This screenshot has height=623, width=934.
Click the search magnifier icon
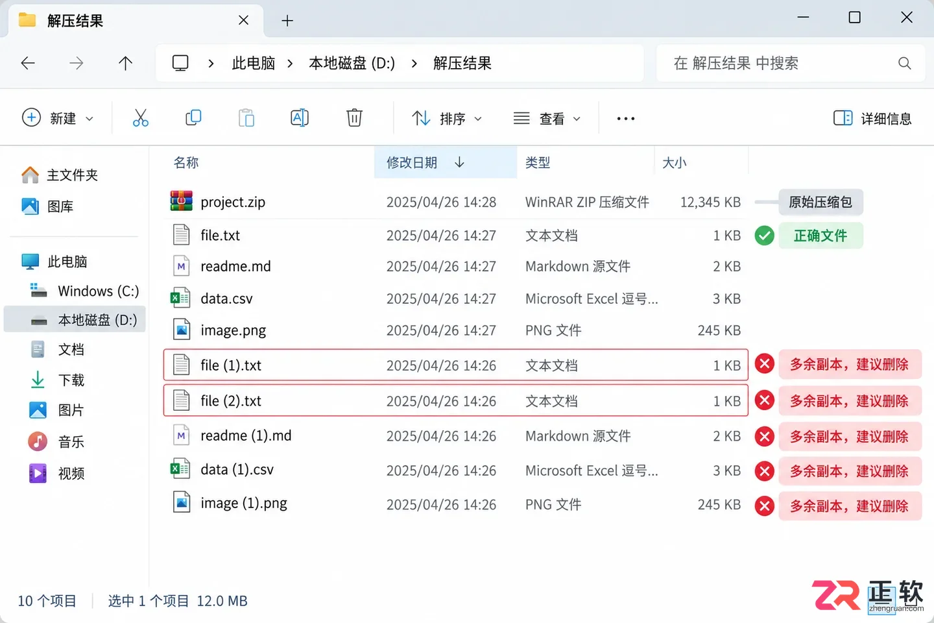tap(904, 63)
